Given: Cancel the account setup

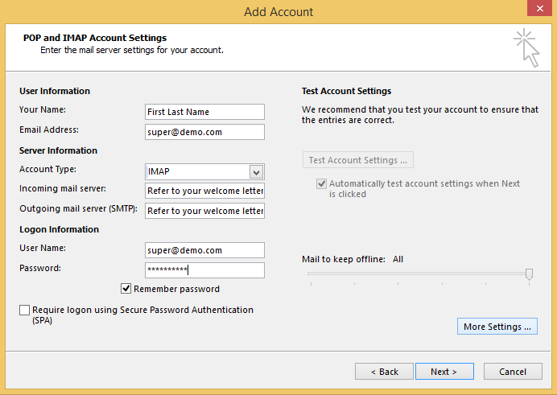Looking at the screenshot, I should coord(513,372).
